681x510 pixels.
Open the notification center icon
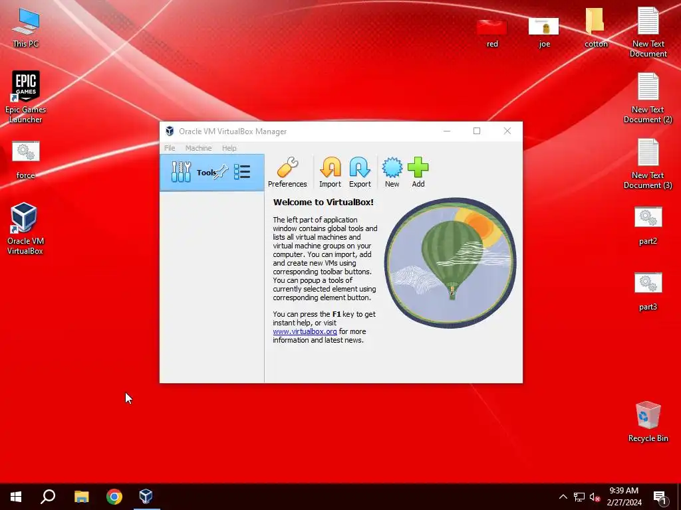tap(660, 498)
